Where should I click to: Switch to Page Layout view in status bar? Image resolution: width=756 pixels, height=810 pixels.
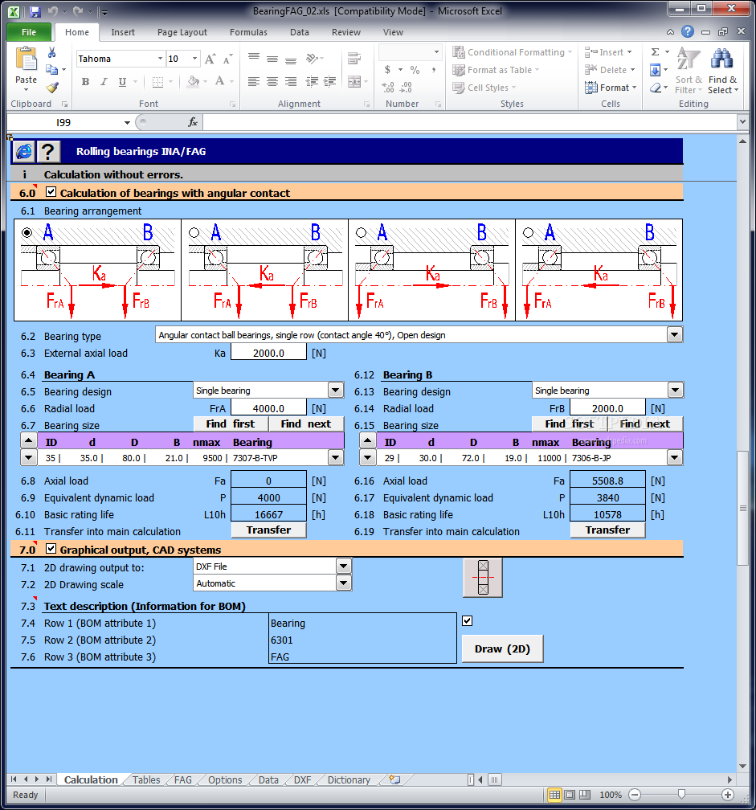[x=570, y=795]
